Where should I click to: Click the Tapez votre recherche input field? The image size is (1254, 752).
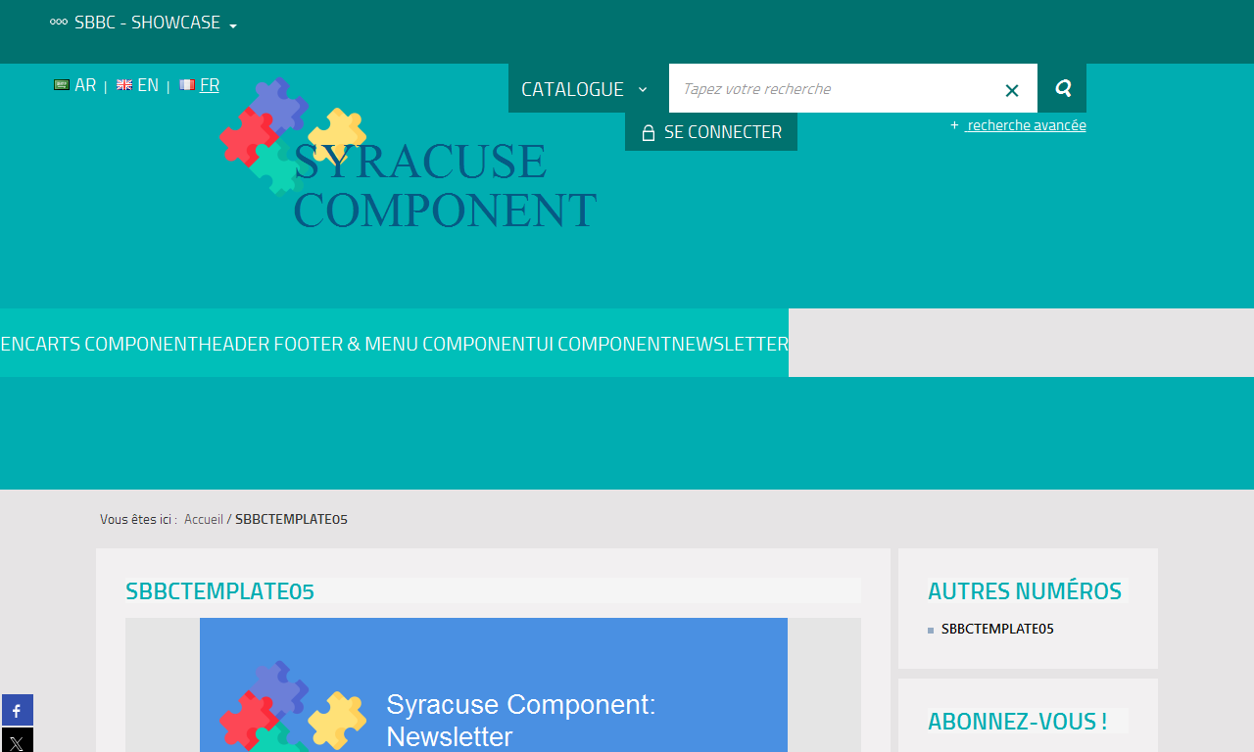833,89
